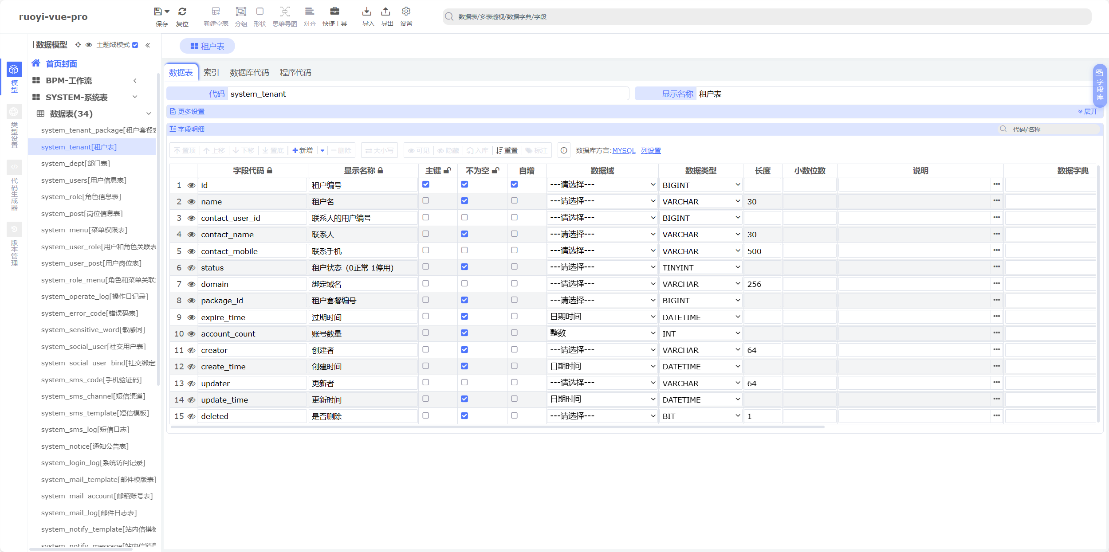Click the Mind map (思维导图) icon
This screenshot has width=1109, height=552.
[x=285, y=12]
